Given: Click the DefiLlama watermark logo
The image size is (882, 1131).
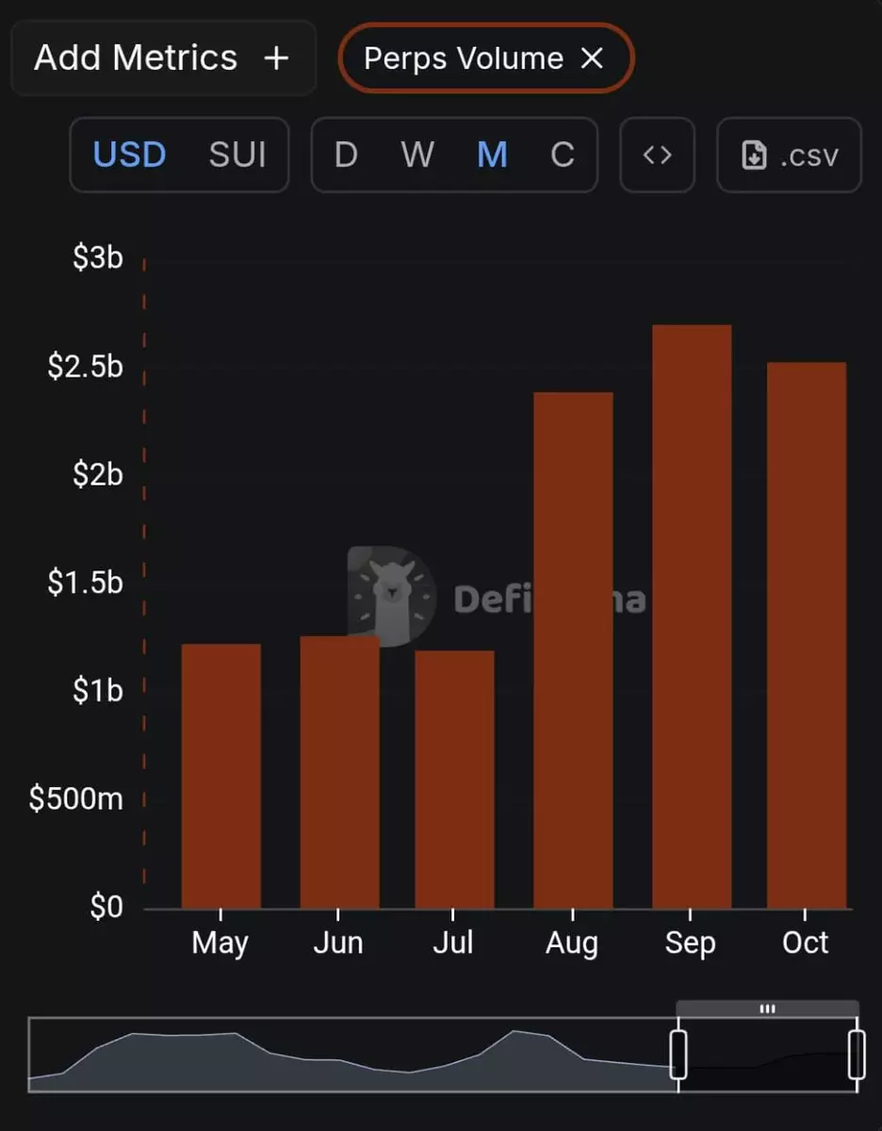Looking at the screenshot, I should pos(392,597).
